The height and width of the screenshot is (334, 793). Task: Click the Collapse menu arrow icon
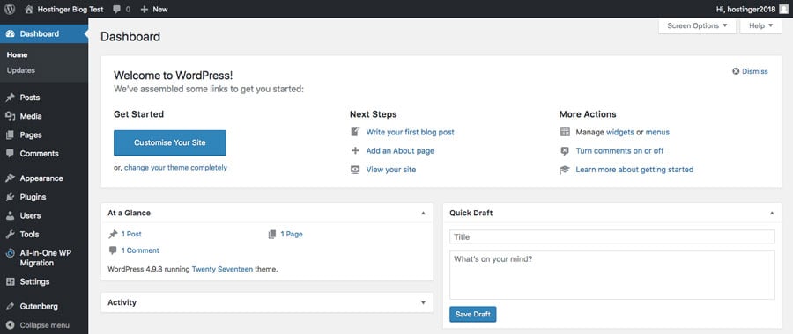pos(10,325)
